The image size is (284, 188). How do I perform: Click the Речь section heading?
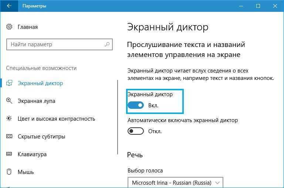(135, 155)
